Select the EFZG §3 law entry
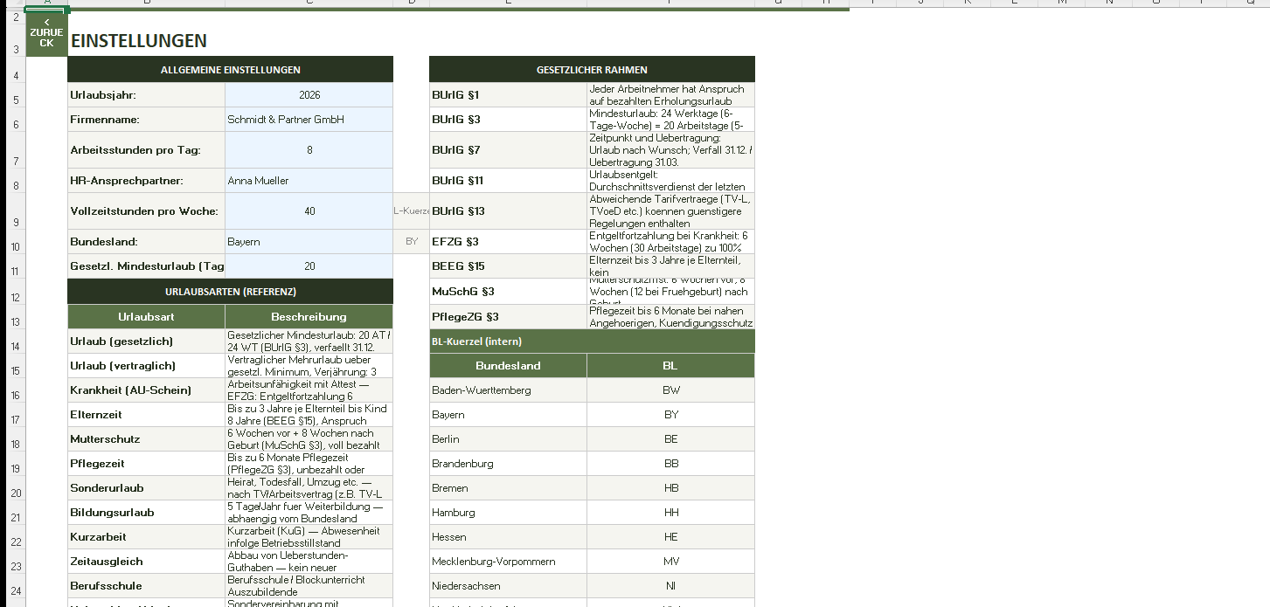The height and width of the screenshot is (607, 1270). click(x=508, y=242)
